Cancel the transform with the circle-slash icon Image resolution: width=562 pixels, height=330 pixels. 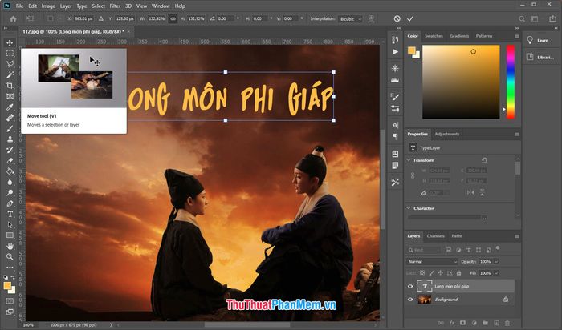tap(397, 18)
